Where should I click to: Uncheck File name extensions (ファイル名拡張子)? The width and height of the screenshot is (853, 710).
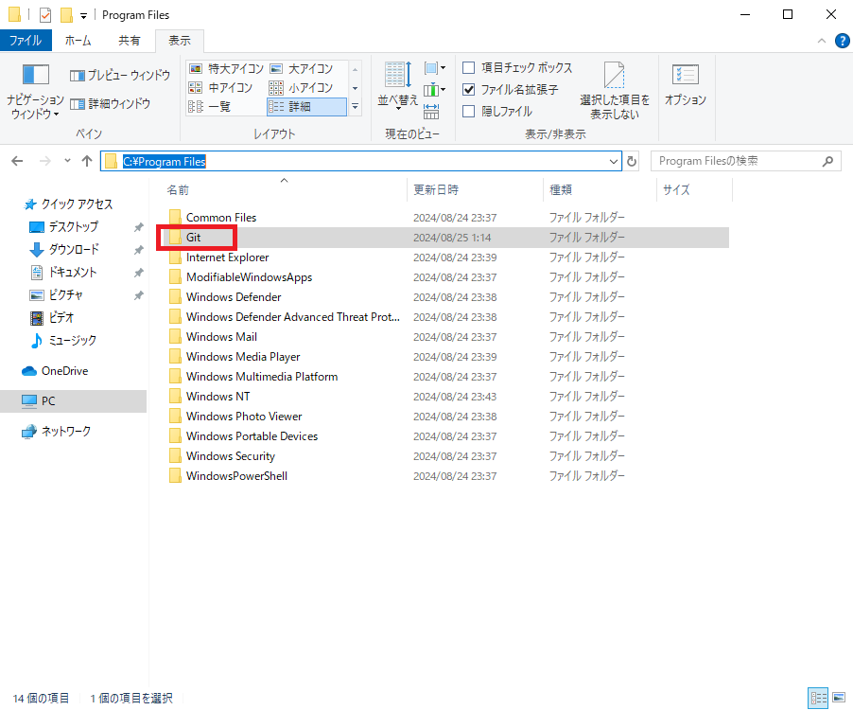(x=469, y=90)
